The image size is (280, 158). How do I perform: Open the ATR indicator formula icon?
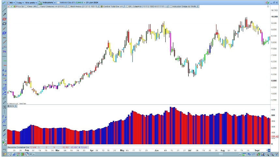[x=16, y=106]
